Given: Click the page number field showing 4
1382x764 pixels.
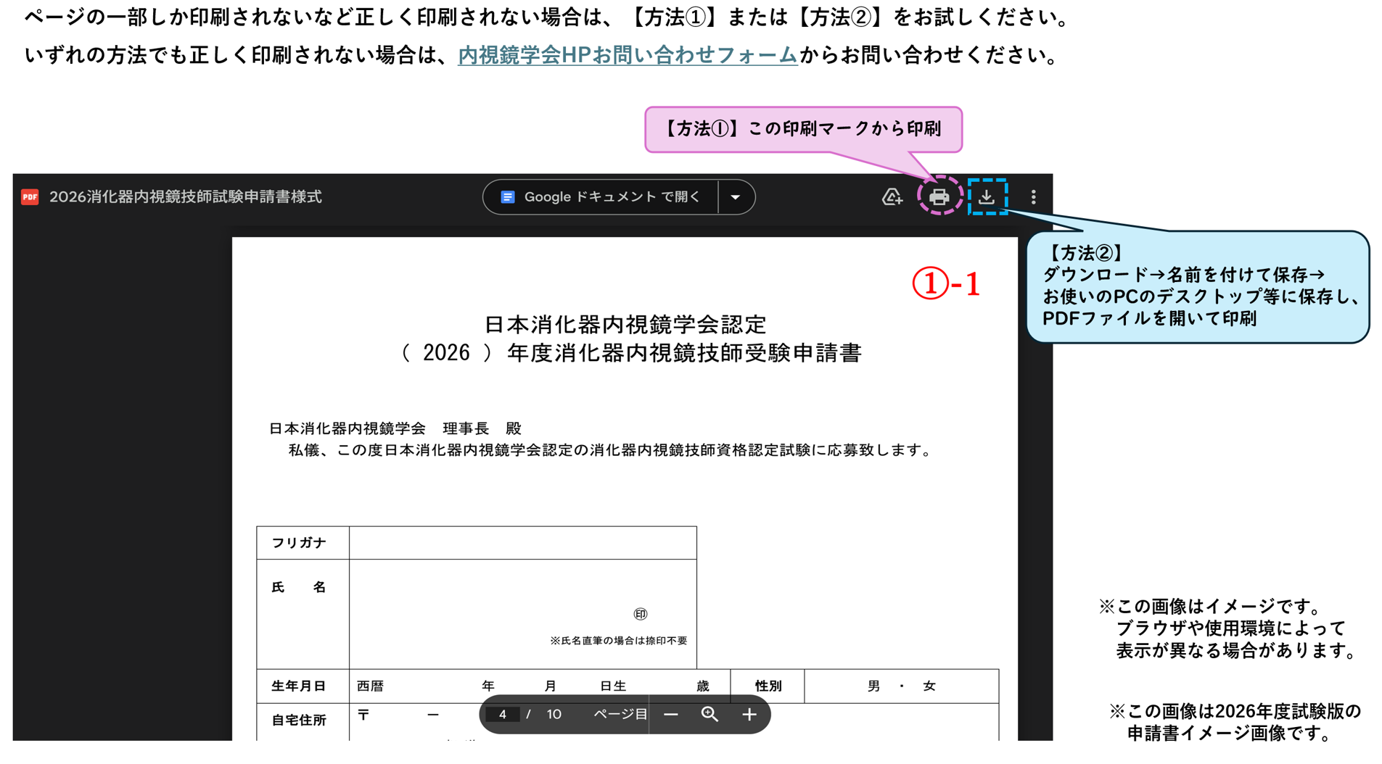Looking at the screenshot, I should [x=502, y=715].
